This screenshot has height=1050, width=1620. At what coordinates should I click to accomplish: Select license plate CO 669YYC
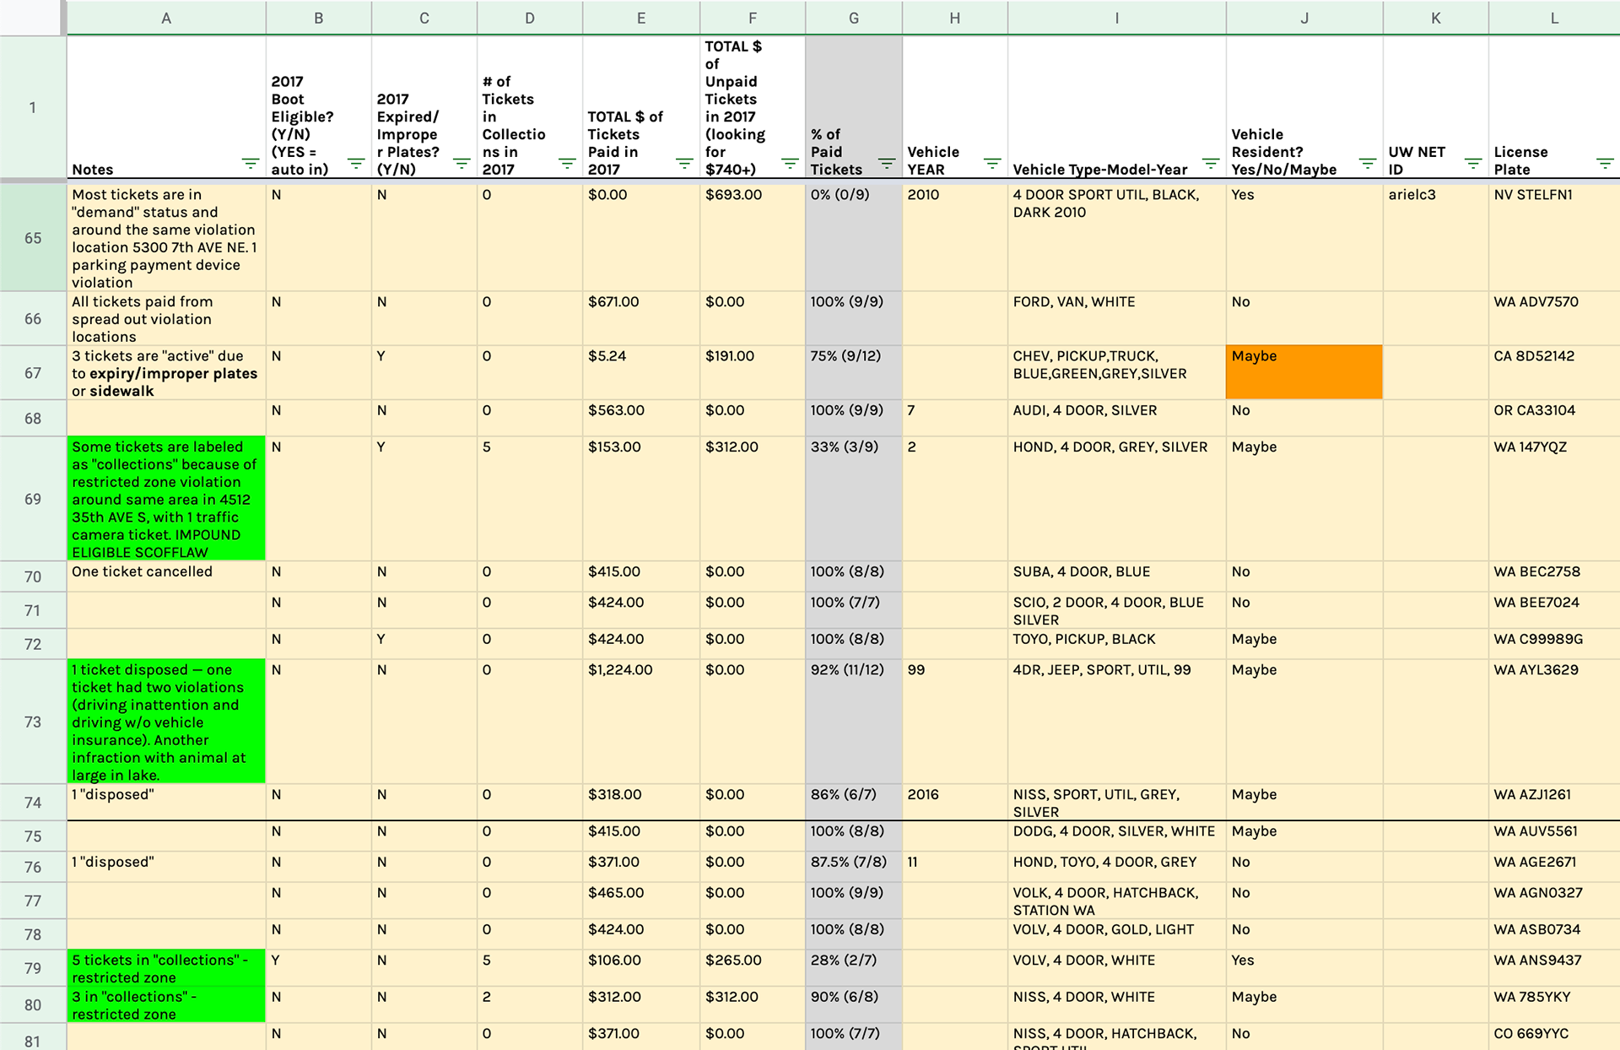click(x=1554, y=1037)
